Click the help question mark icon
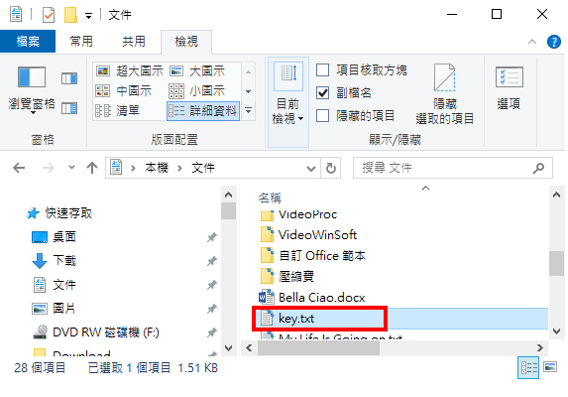568x397 pixels. [x=553, y=42]
